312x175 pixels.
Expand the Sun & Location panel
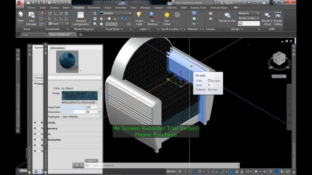(x=172, y=29)
